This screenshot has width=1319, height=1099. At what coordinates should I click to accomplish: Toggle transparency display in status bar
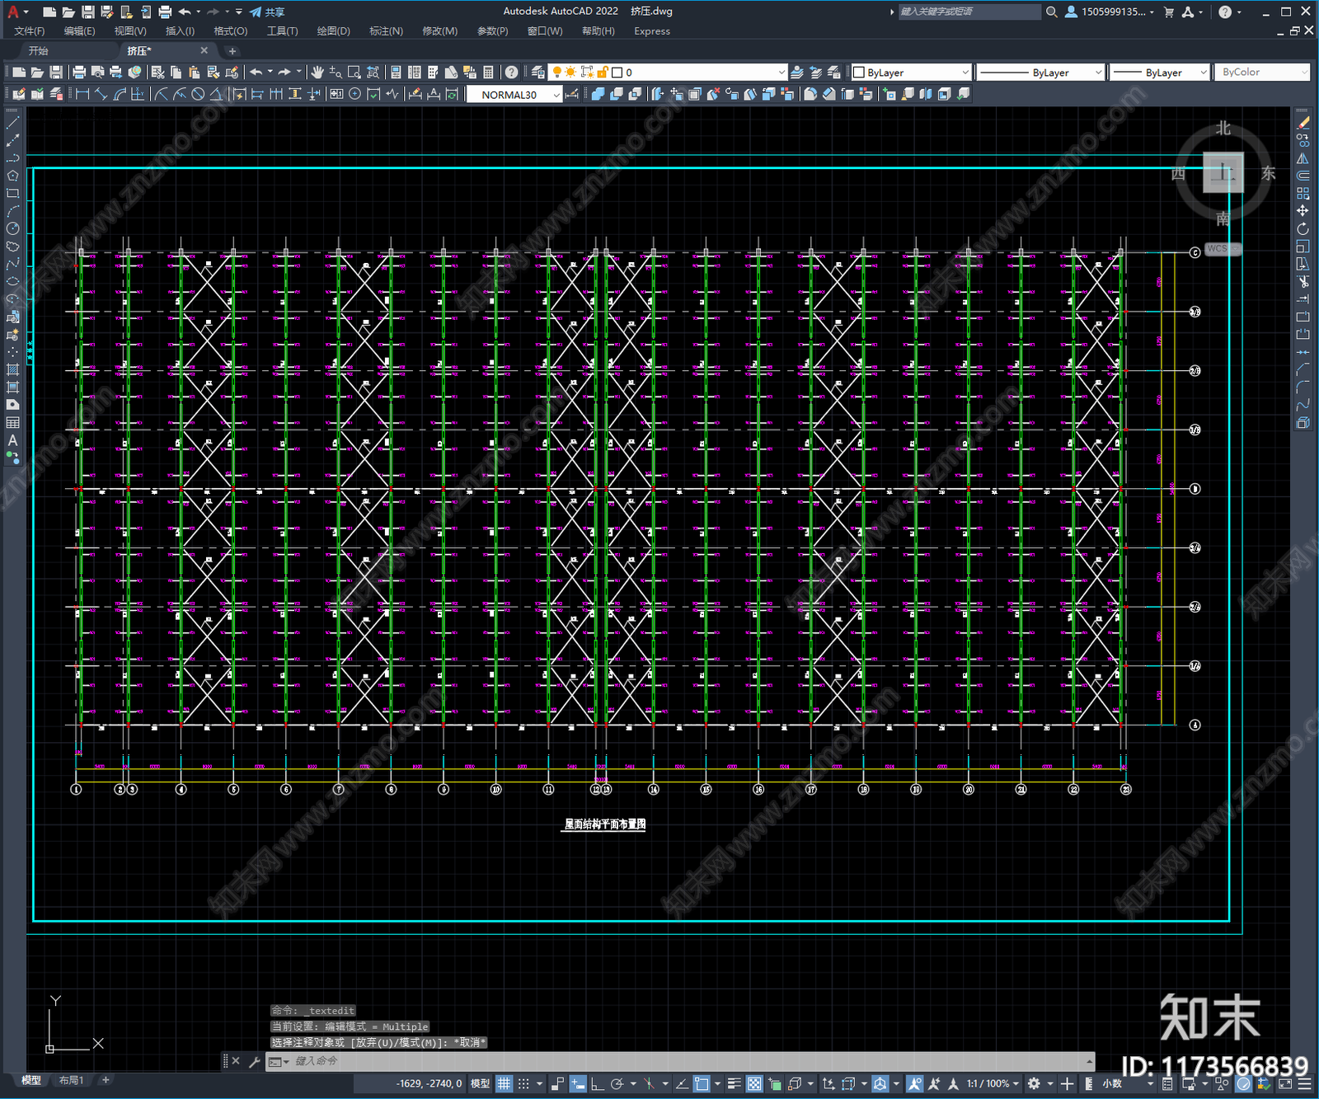754,1083
